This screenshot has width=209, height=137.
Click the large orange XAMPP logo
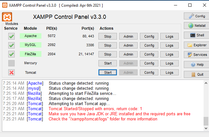(x=7, y=17)
